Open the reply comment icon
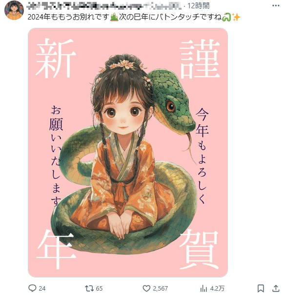This screenshot has height=295, width=285. tap(32, 288)
